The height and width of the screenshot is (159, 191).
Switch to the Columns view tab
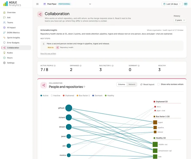121,85
